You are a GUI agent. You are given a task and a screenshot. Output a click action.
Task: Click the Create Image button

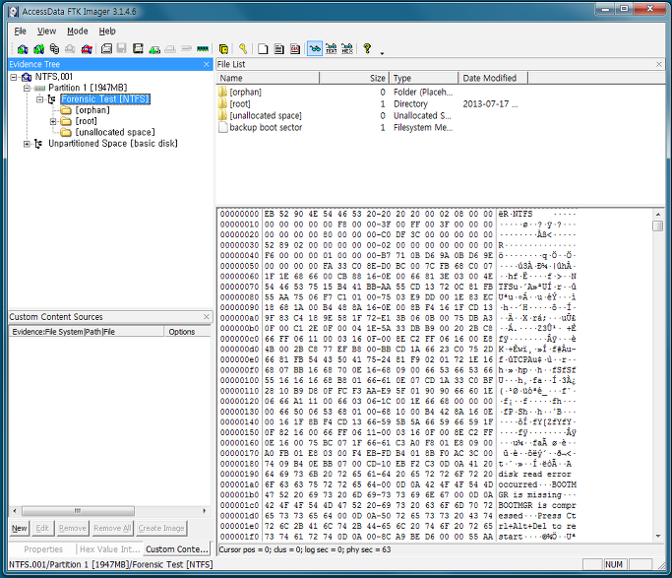[161, 528]
